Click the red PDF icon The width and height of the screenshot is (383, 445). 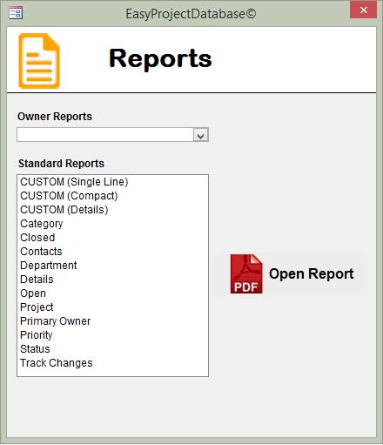click(246, 274)
